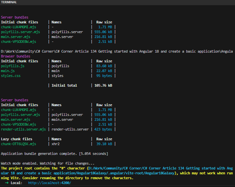Click the Initial total label
Image resolution: width=235 pixels, height=187 pixels.
point(64,85)
